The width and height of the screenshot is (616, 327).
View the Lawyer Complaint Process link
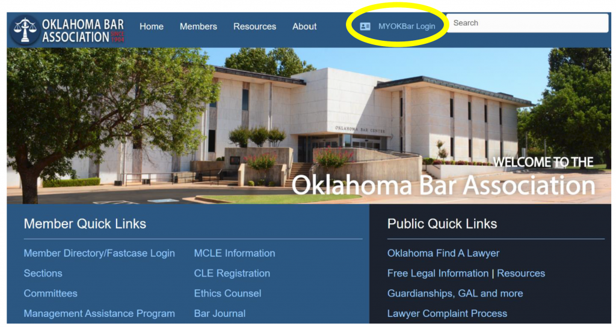447,313
